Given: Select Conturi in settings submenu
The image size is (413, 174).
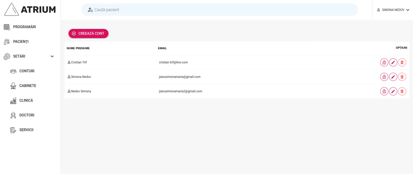Looking at the screenshot, I should (x=27, y=71).
